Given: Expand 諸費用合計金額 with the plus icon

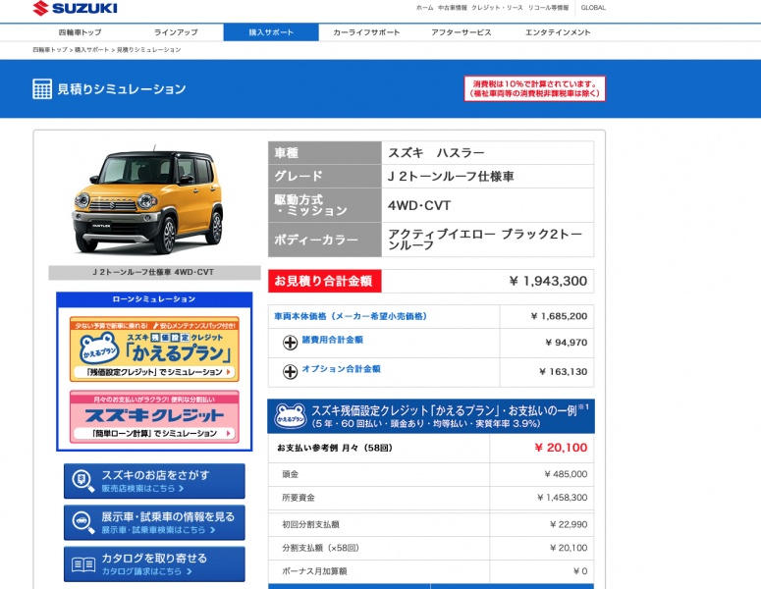Looking at the screenshot, I should point(291,343).
